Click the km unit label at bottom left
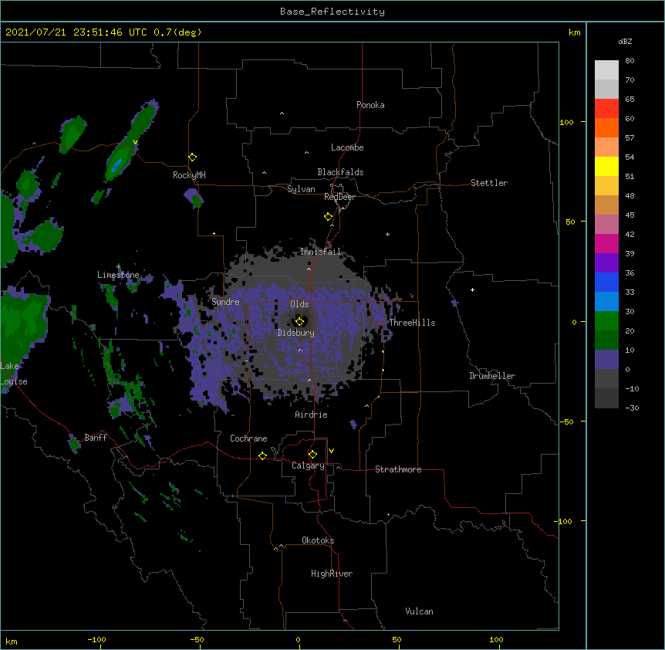The image size is (665, 650). tap(12, 641)
